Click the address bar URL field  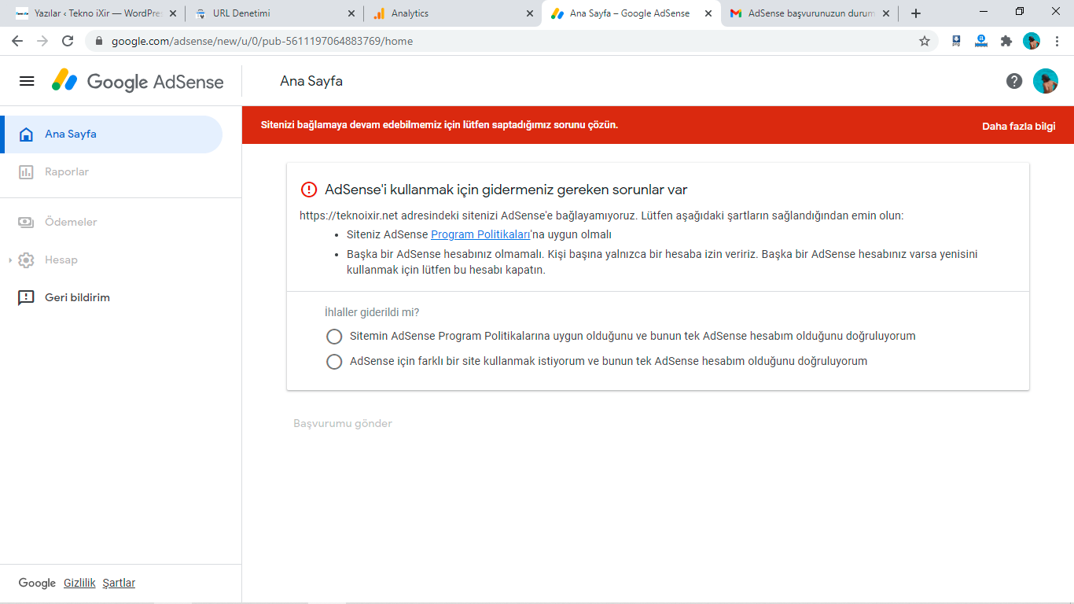click(513, 41)
